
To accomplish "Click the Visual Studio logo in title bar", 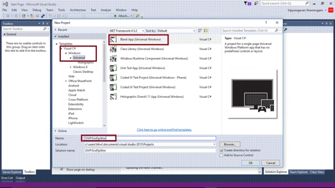I will [5, 4].
